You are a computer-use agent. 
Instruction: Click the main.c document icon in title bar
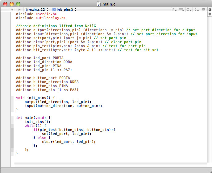click(99, 4)
